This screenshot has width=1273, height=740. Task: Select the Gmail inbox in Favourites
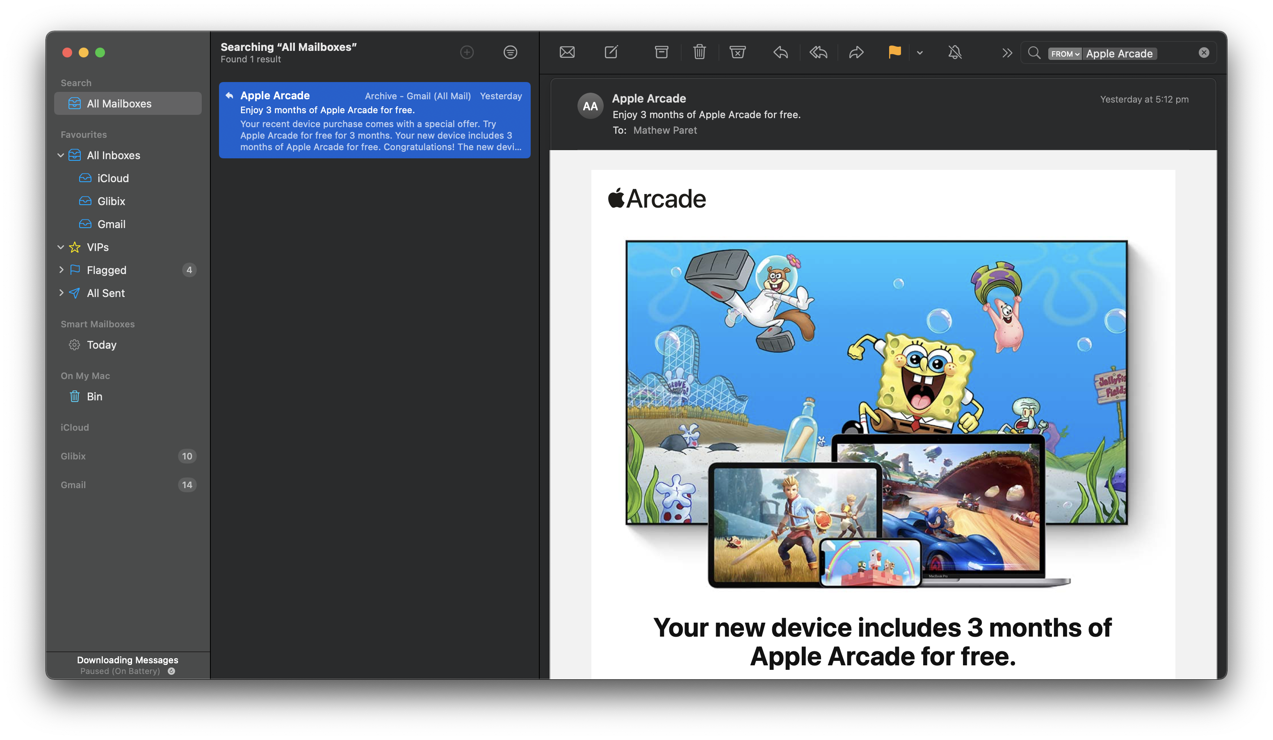coord(111,224)
